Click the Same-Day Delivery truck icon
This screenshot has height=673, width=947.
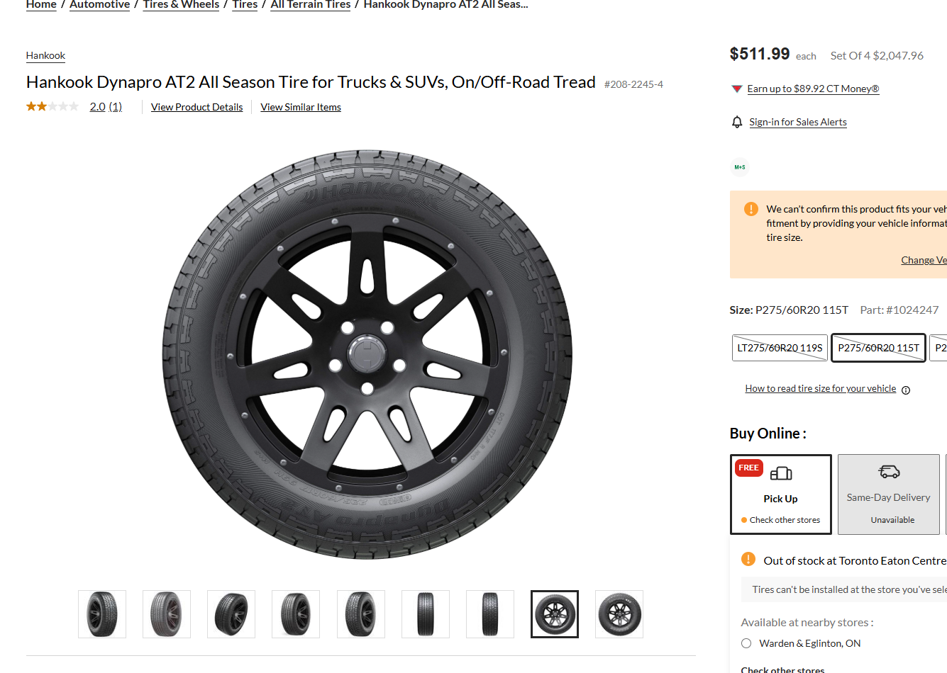[x=888, y=470]
